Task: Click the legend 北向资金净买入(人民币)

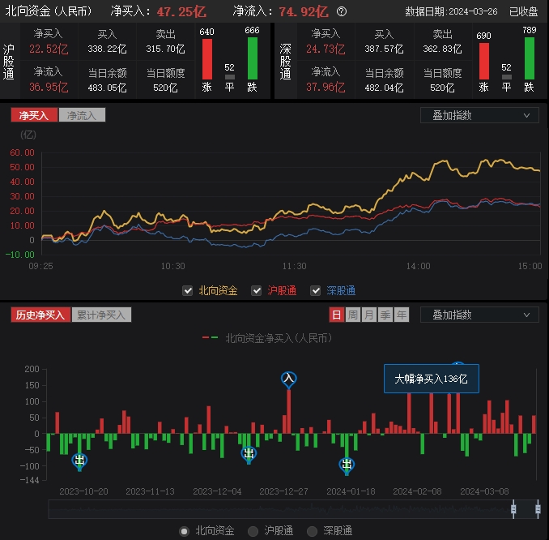Action: 267,338
